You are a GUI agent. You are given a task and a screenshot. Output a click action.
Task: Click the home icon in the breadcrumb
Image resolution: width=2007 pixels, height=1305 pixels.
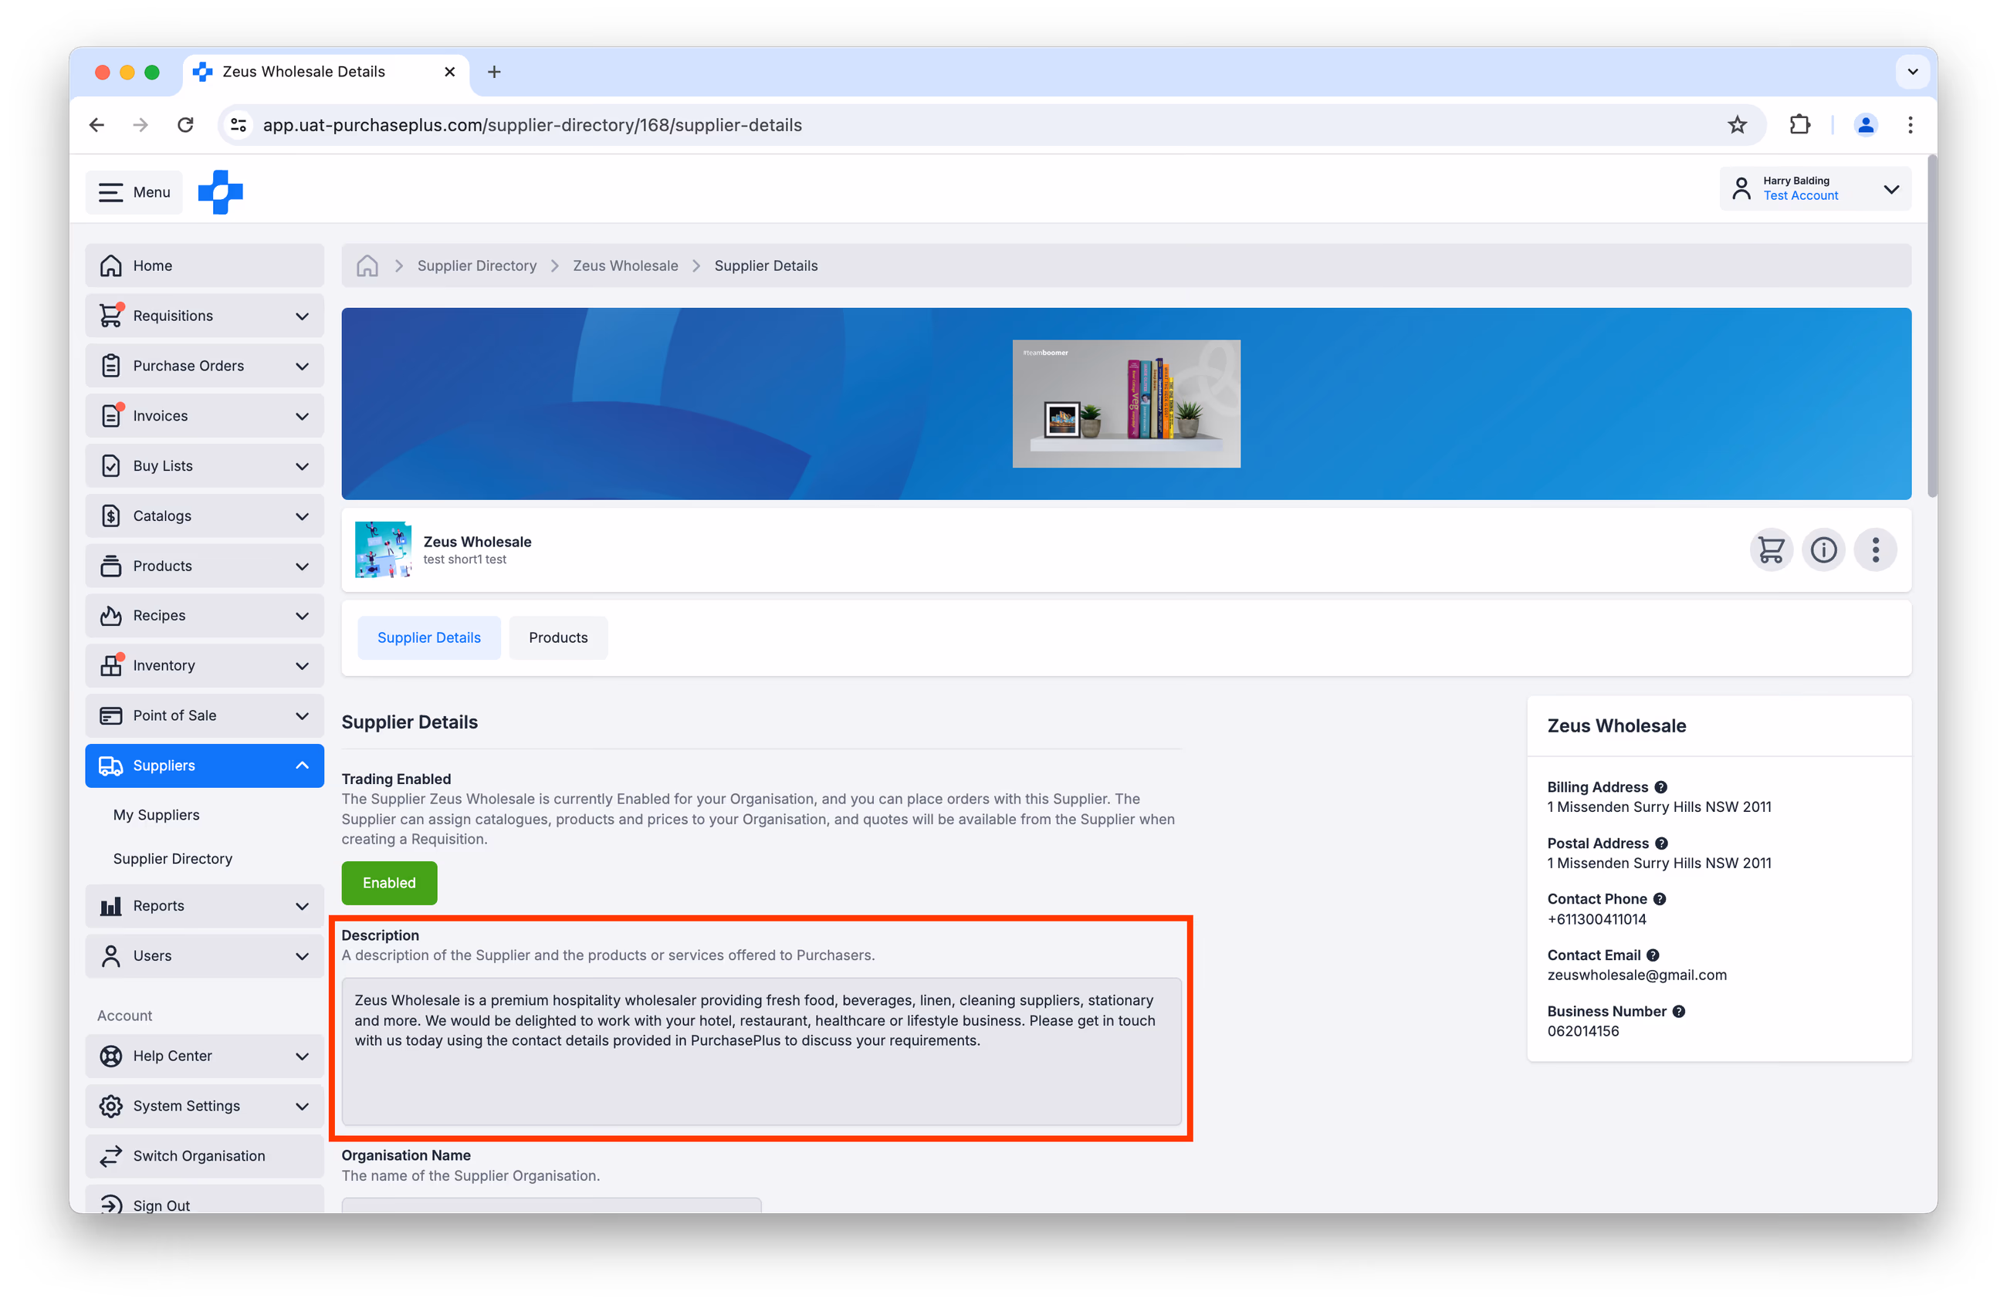(367, 265)
